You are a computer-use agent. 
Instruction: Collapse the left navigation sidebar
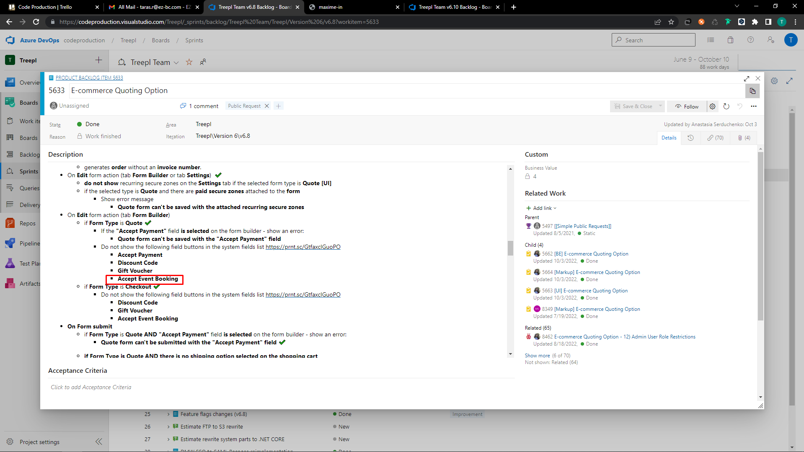point(98,442)
